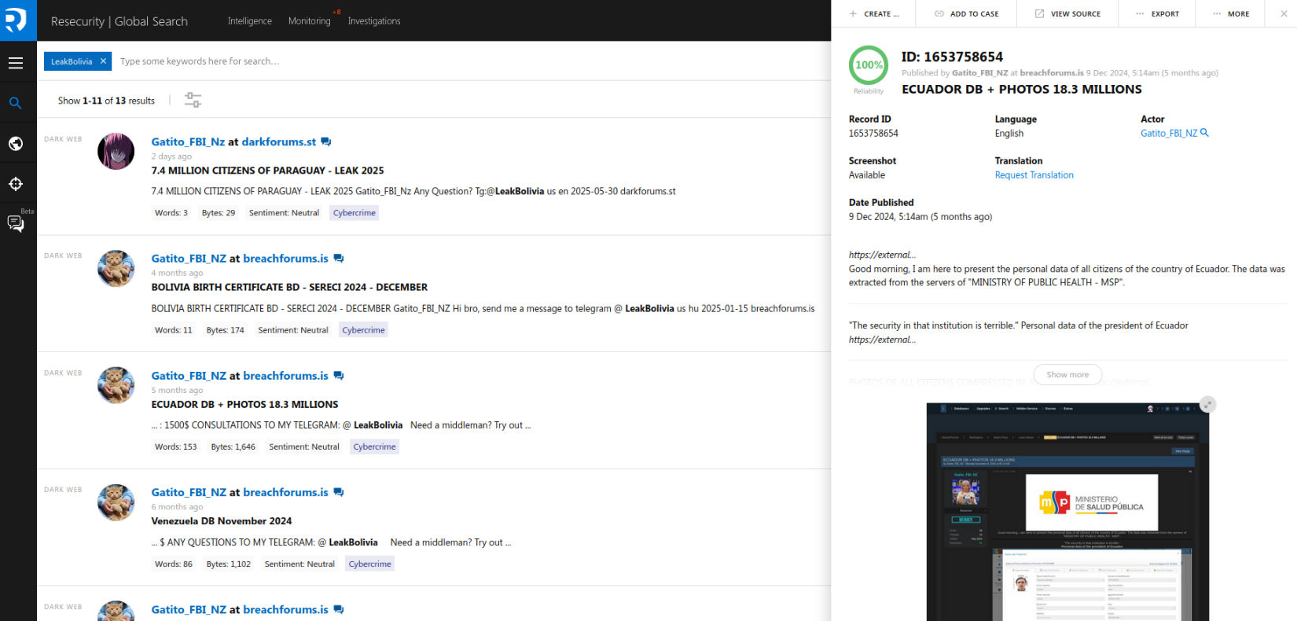Click Gatito_FBI_NZ actor link in detail panel
The image size is (1297, 621).
[x=1169, y=134]
